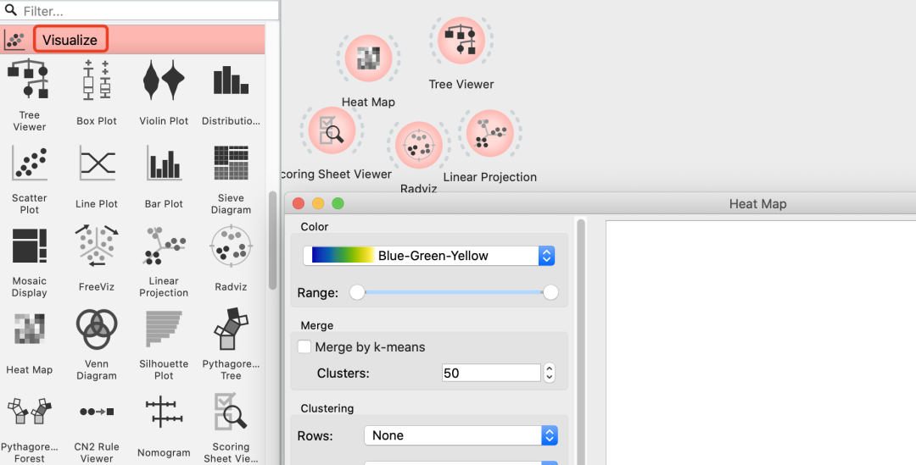Select the Heat Map widget in toolbox
The height and width of the screenshot is (465, 916).
(29, 343)
